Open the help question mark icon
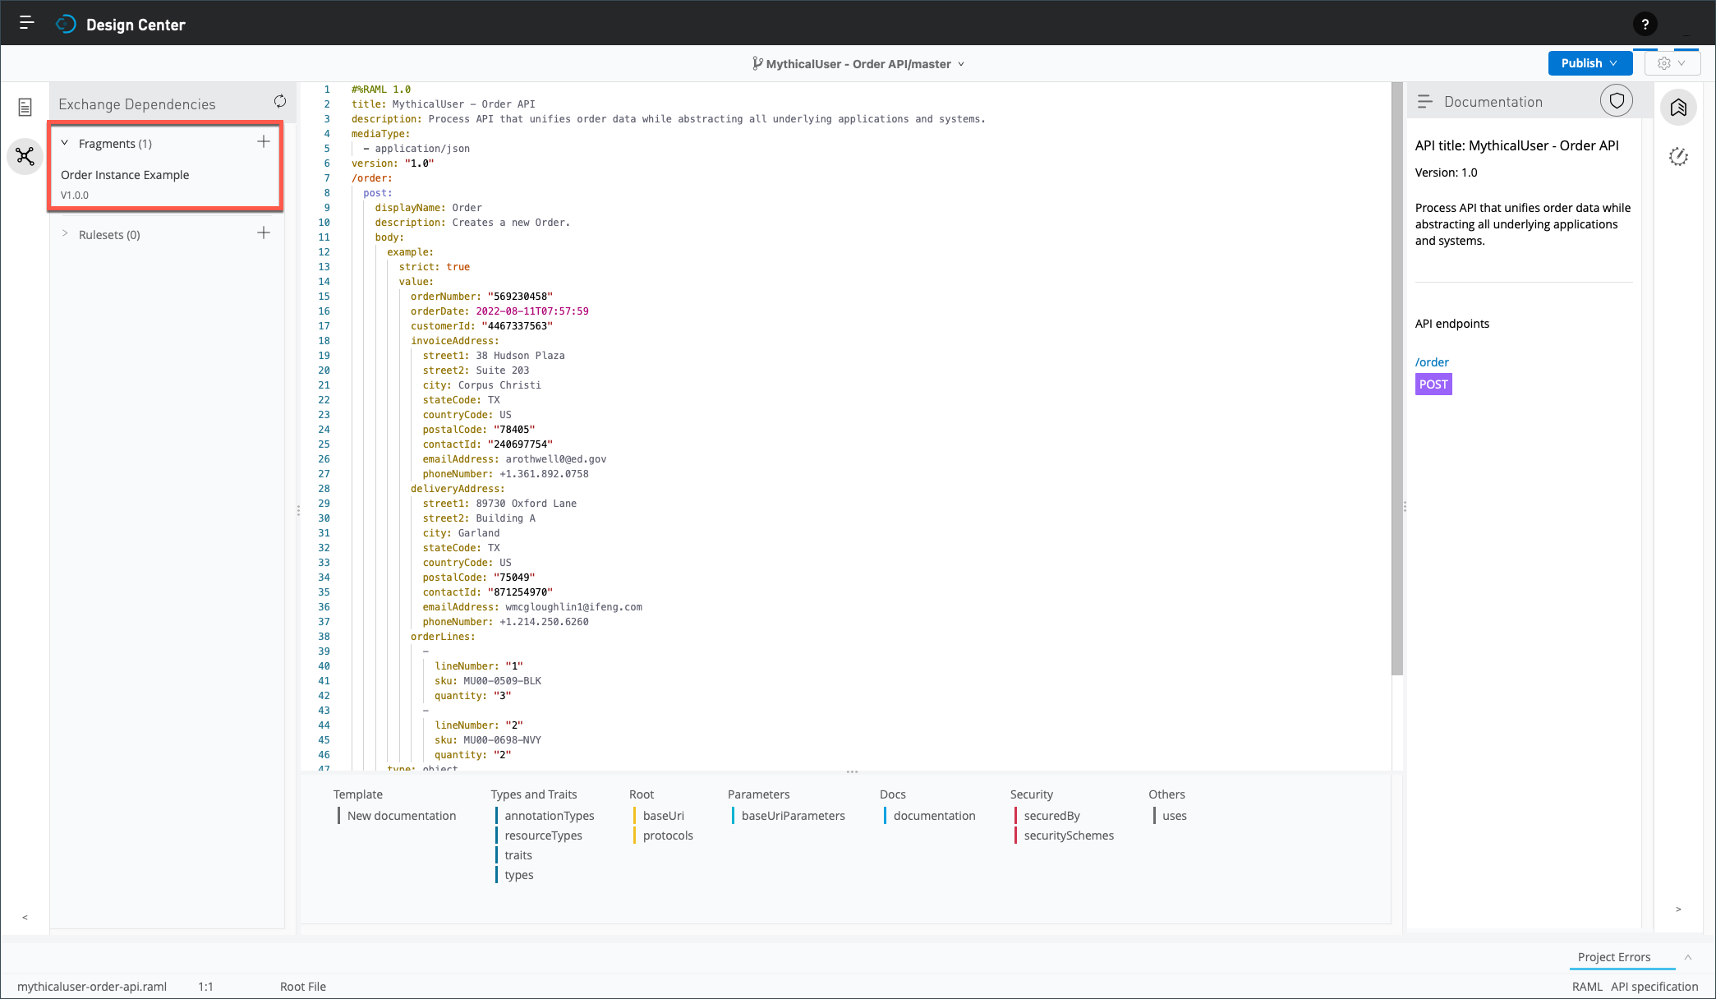 [1645, 24]
